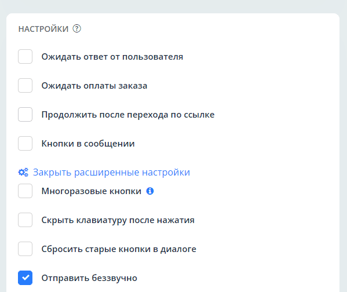
Task: Tick Ожидать оплаты заказа checkbox
Action: pyautogui.click(x=25, y=85)
